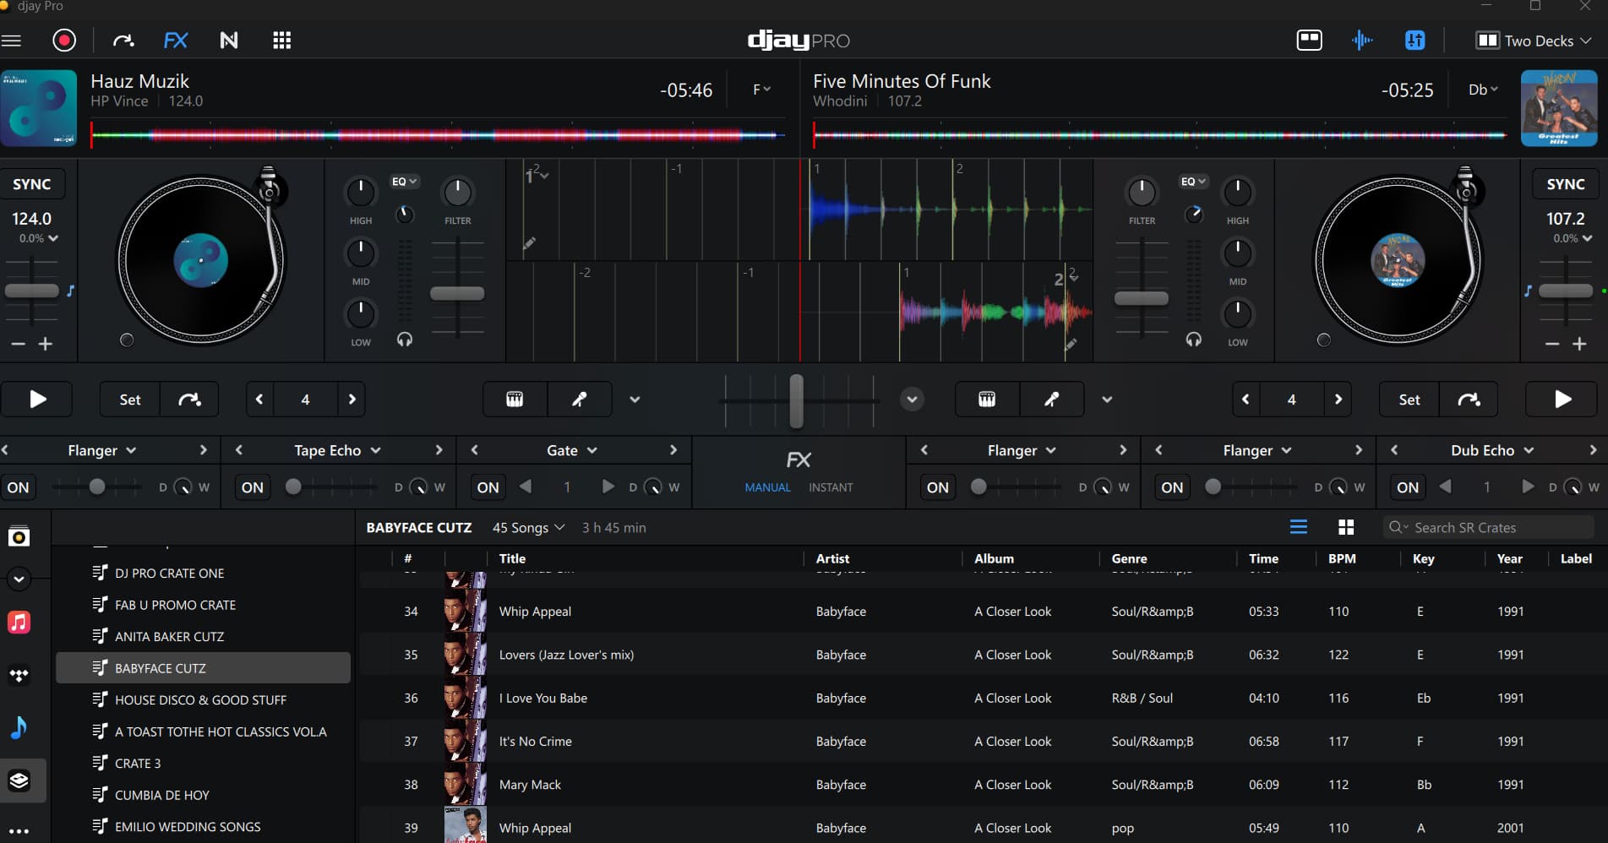Open the FX panel icon in top toolbar
This screenshot has height=843, width=1608.
point(176,41)
